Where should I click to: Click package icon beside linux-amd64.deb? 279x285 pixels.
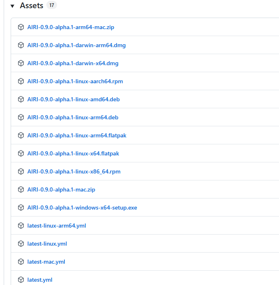[21, 99]
